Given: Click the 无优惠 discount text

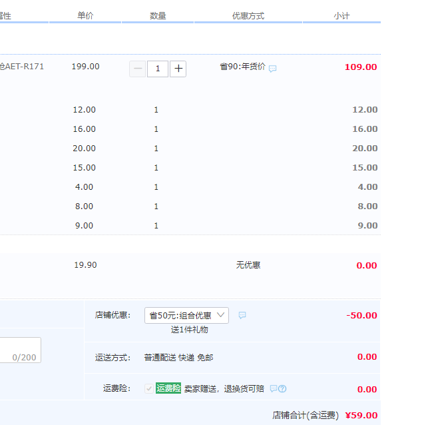Looking at the screenshot, I should [x=248, y=265].
